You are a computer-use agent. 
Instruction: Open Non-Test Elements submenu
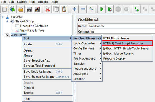87,38
